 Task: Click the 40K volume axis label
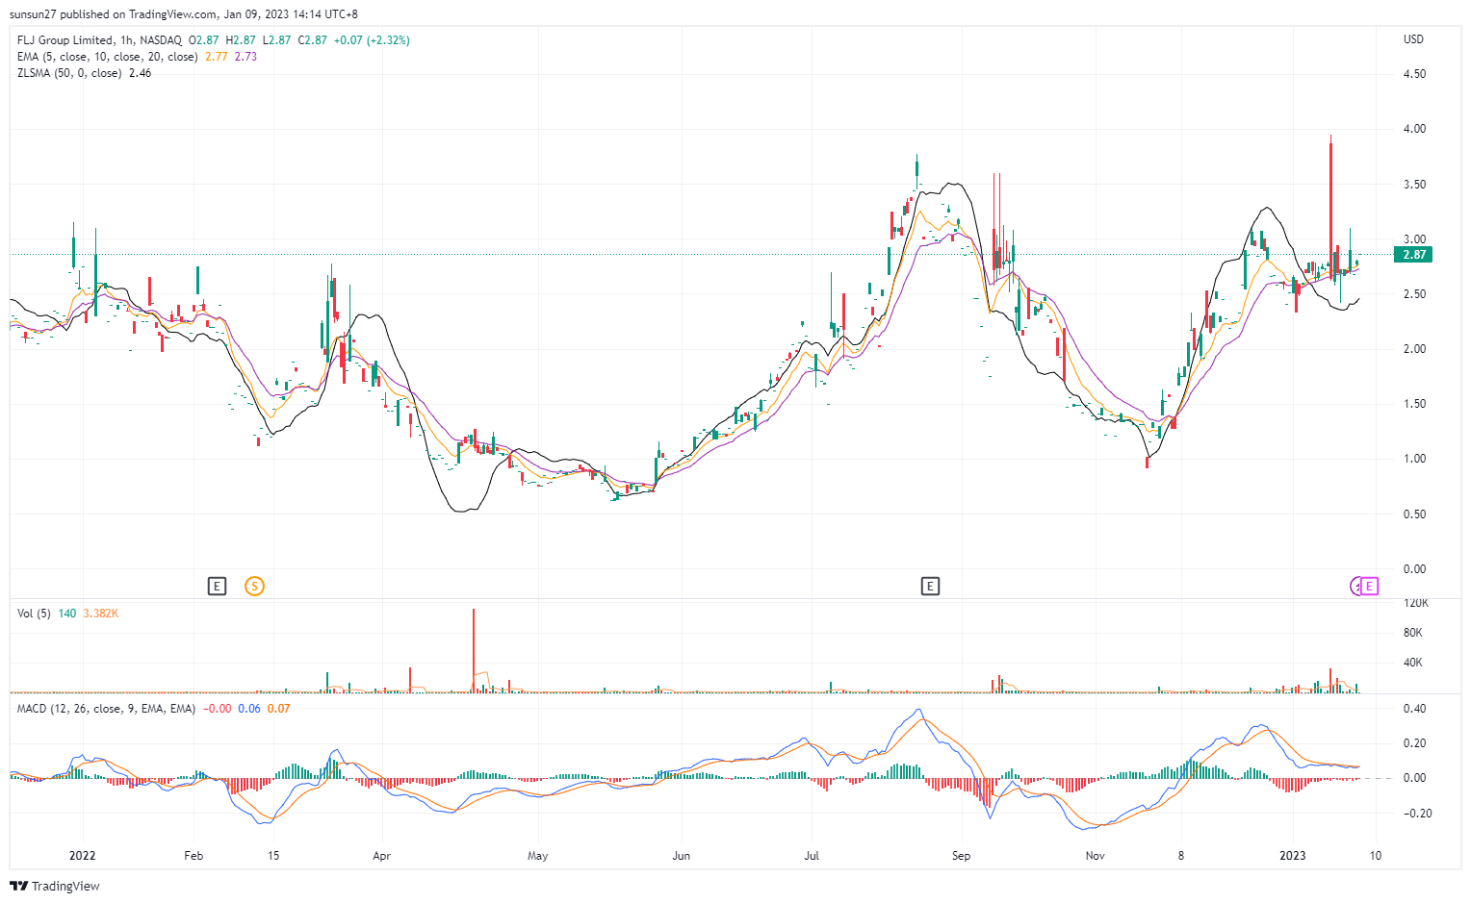tap(1413, 663)
